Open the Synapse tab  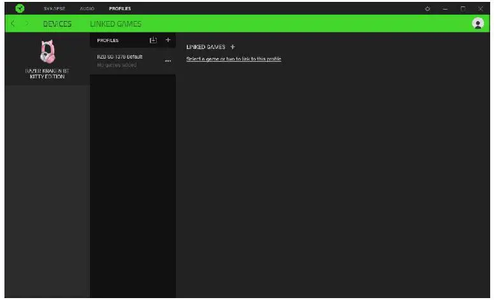55,8
